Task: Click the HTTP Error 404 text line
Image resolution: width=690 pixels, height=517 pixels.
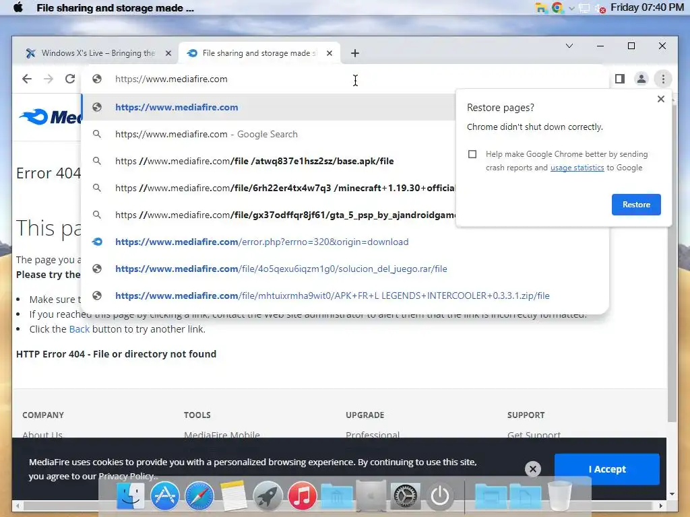Action: (x=116, y=354)
